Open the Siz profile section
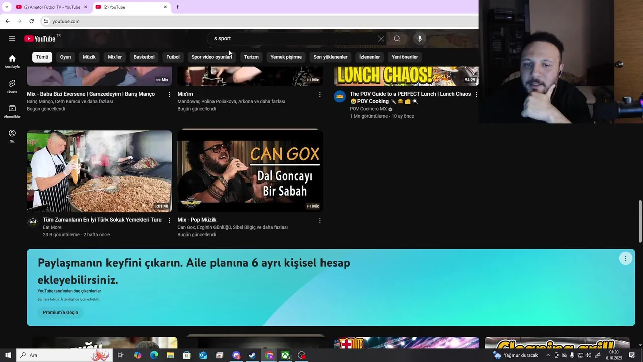 (x=12, y=136)
